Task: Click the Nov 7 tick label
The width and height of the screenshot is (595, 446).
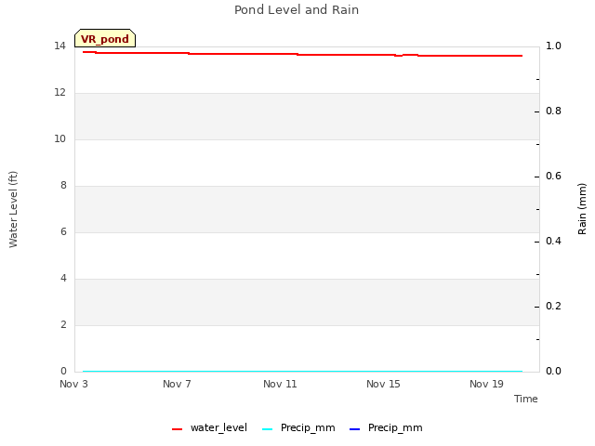Action: 177,384
